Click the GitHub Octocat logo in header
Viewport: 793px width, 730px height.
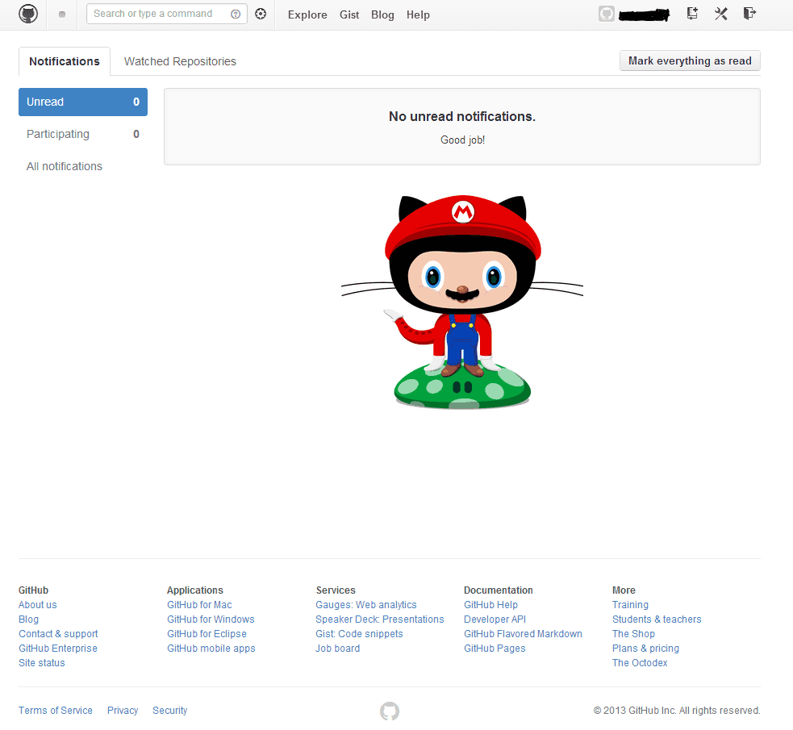coord(28,15)
